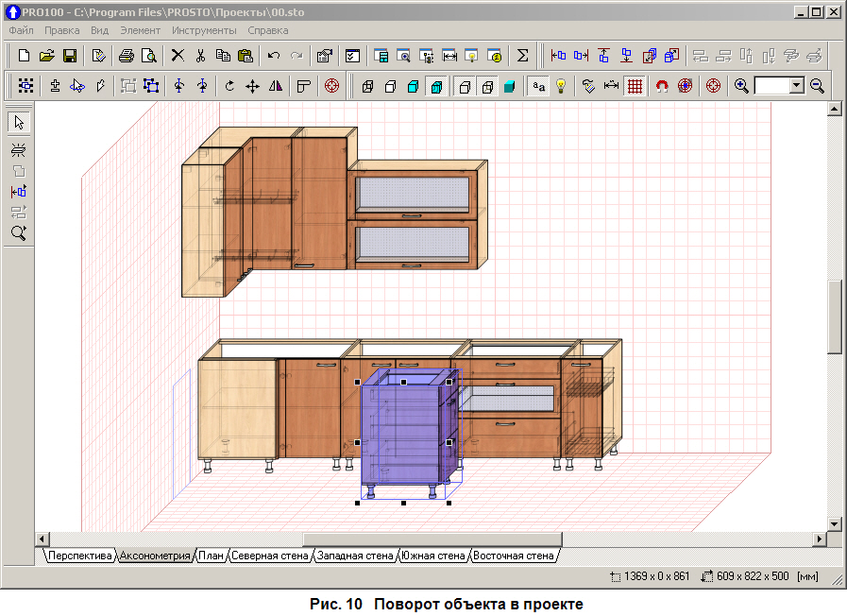Click the Save project floppy disk icon

(x=70, y=56)
